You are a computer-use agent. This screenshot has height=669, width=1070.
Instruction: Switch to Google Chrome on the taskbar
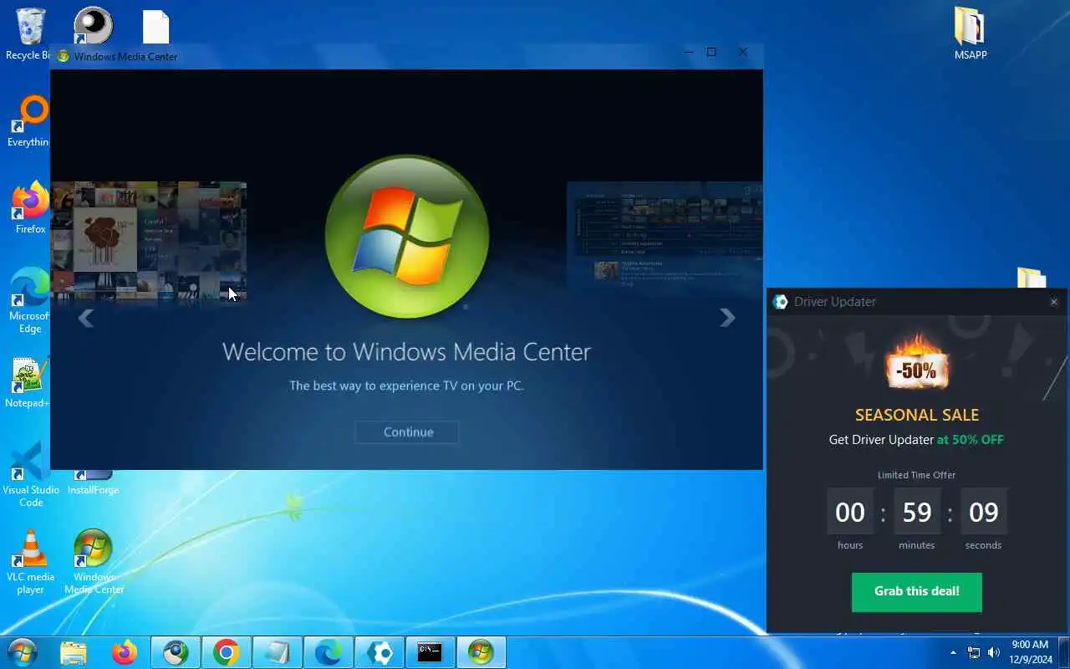coord(227,652)
